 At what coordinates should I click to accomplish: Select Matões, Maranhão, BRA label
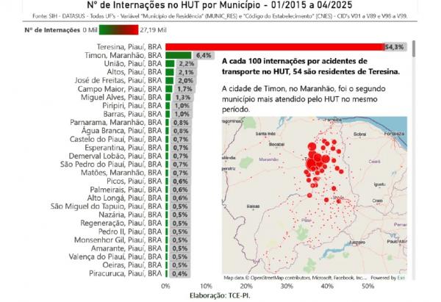coord(121,173)
